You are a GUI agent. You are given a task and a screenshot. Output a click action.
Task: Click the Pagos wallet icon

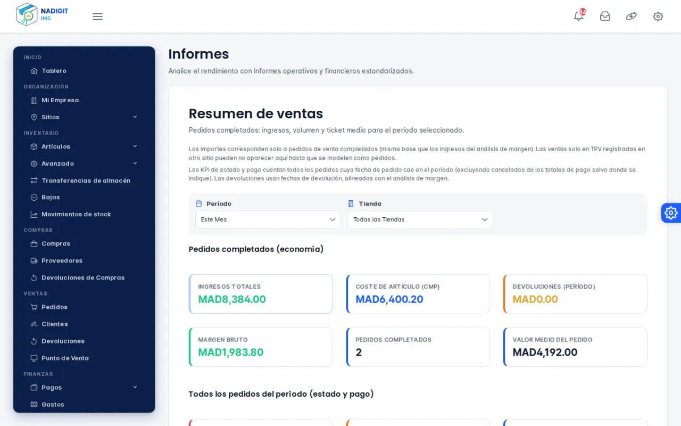(x=34, y=387)
